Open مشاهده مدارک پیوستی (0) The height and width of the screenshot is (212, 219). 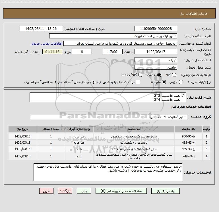[x=121, y=191]
